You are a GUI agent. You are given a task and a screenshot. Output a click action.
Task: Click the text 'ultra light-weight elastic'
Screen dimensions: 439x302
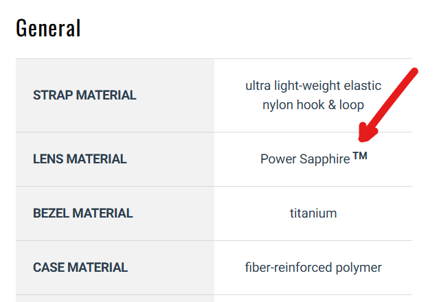point(313,86)
